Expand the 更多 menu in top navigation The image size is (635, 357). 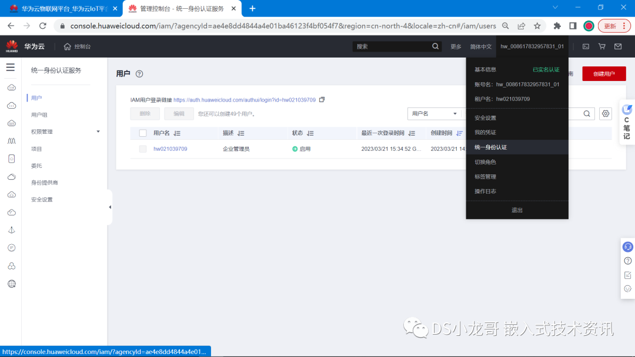[456, 46]
